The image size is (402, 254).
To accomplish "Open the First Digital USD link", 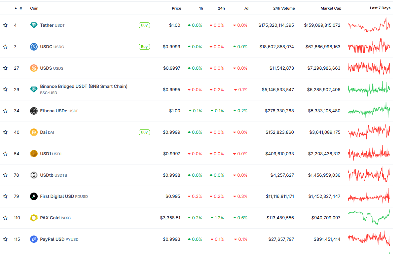I will 64,197.
